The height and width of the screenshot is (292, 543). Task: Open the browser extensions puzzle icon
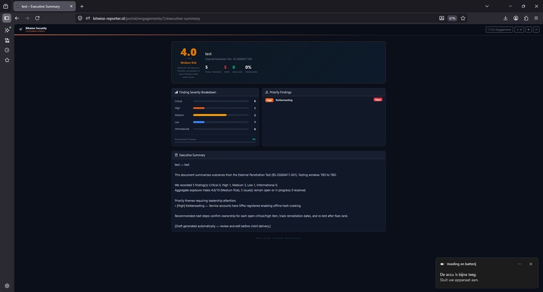(x=526, y=18)
